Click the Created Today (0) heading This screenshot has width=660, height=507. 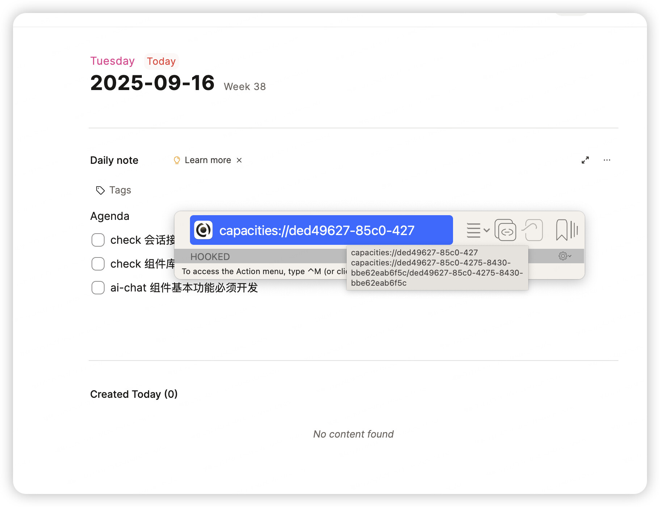click(x=134, y=394)
